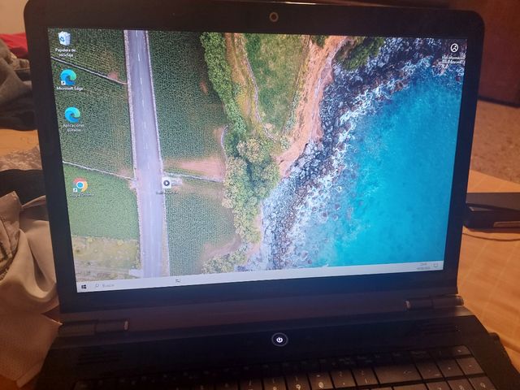Viewport: 520px width, 390px height.
Task: Click the magnifier icon in taskbar search
Action: [x=95, y=286]
